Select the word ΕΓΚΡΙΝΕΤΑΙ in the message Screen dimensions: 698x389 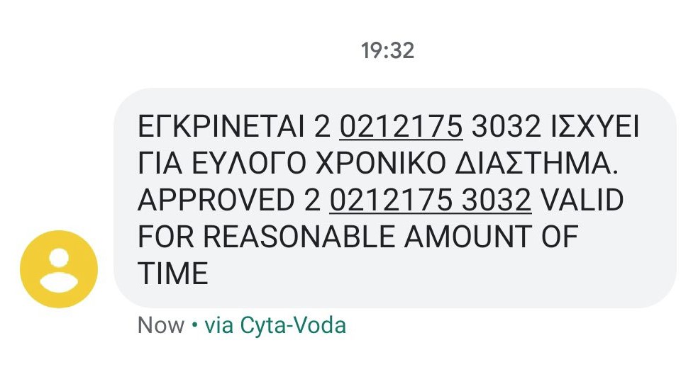(x=221, y=128)
